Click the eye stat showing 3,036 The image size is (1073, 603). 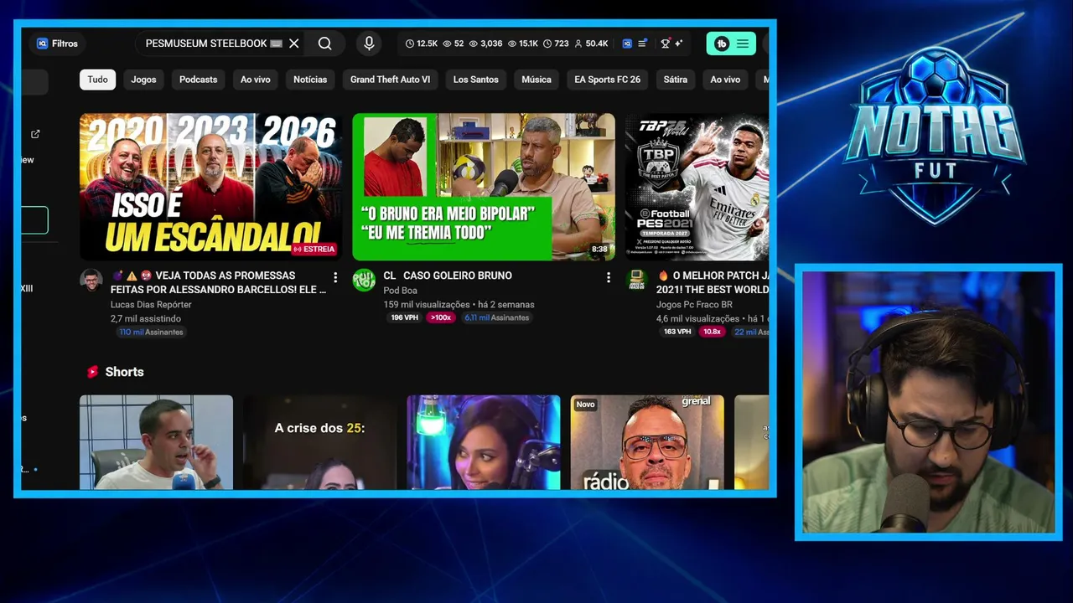pyautogui.click(x=486, y=44)
